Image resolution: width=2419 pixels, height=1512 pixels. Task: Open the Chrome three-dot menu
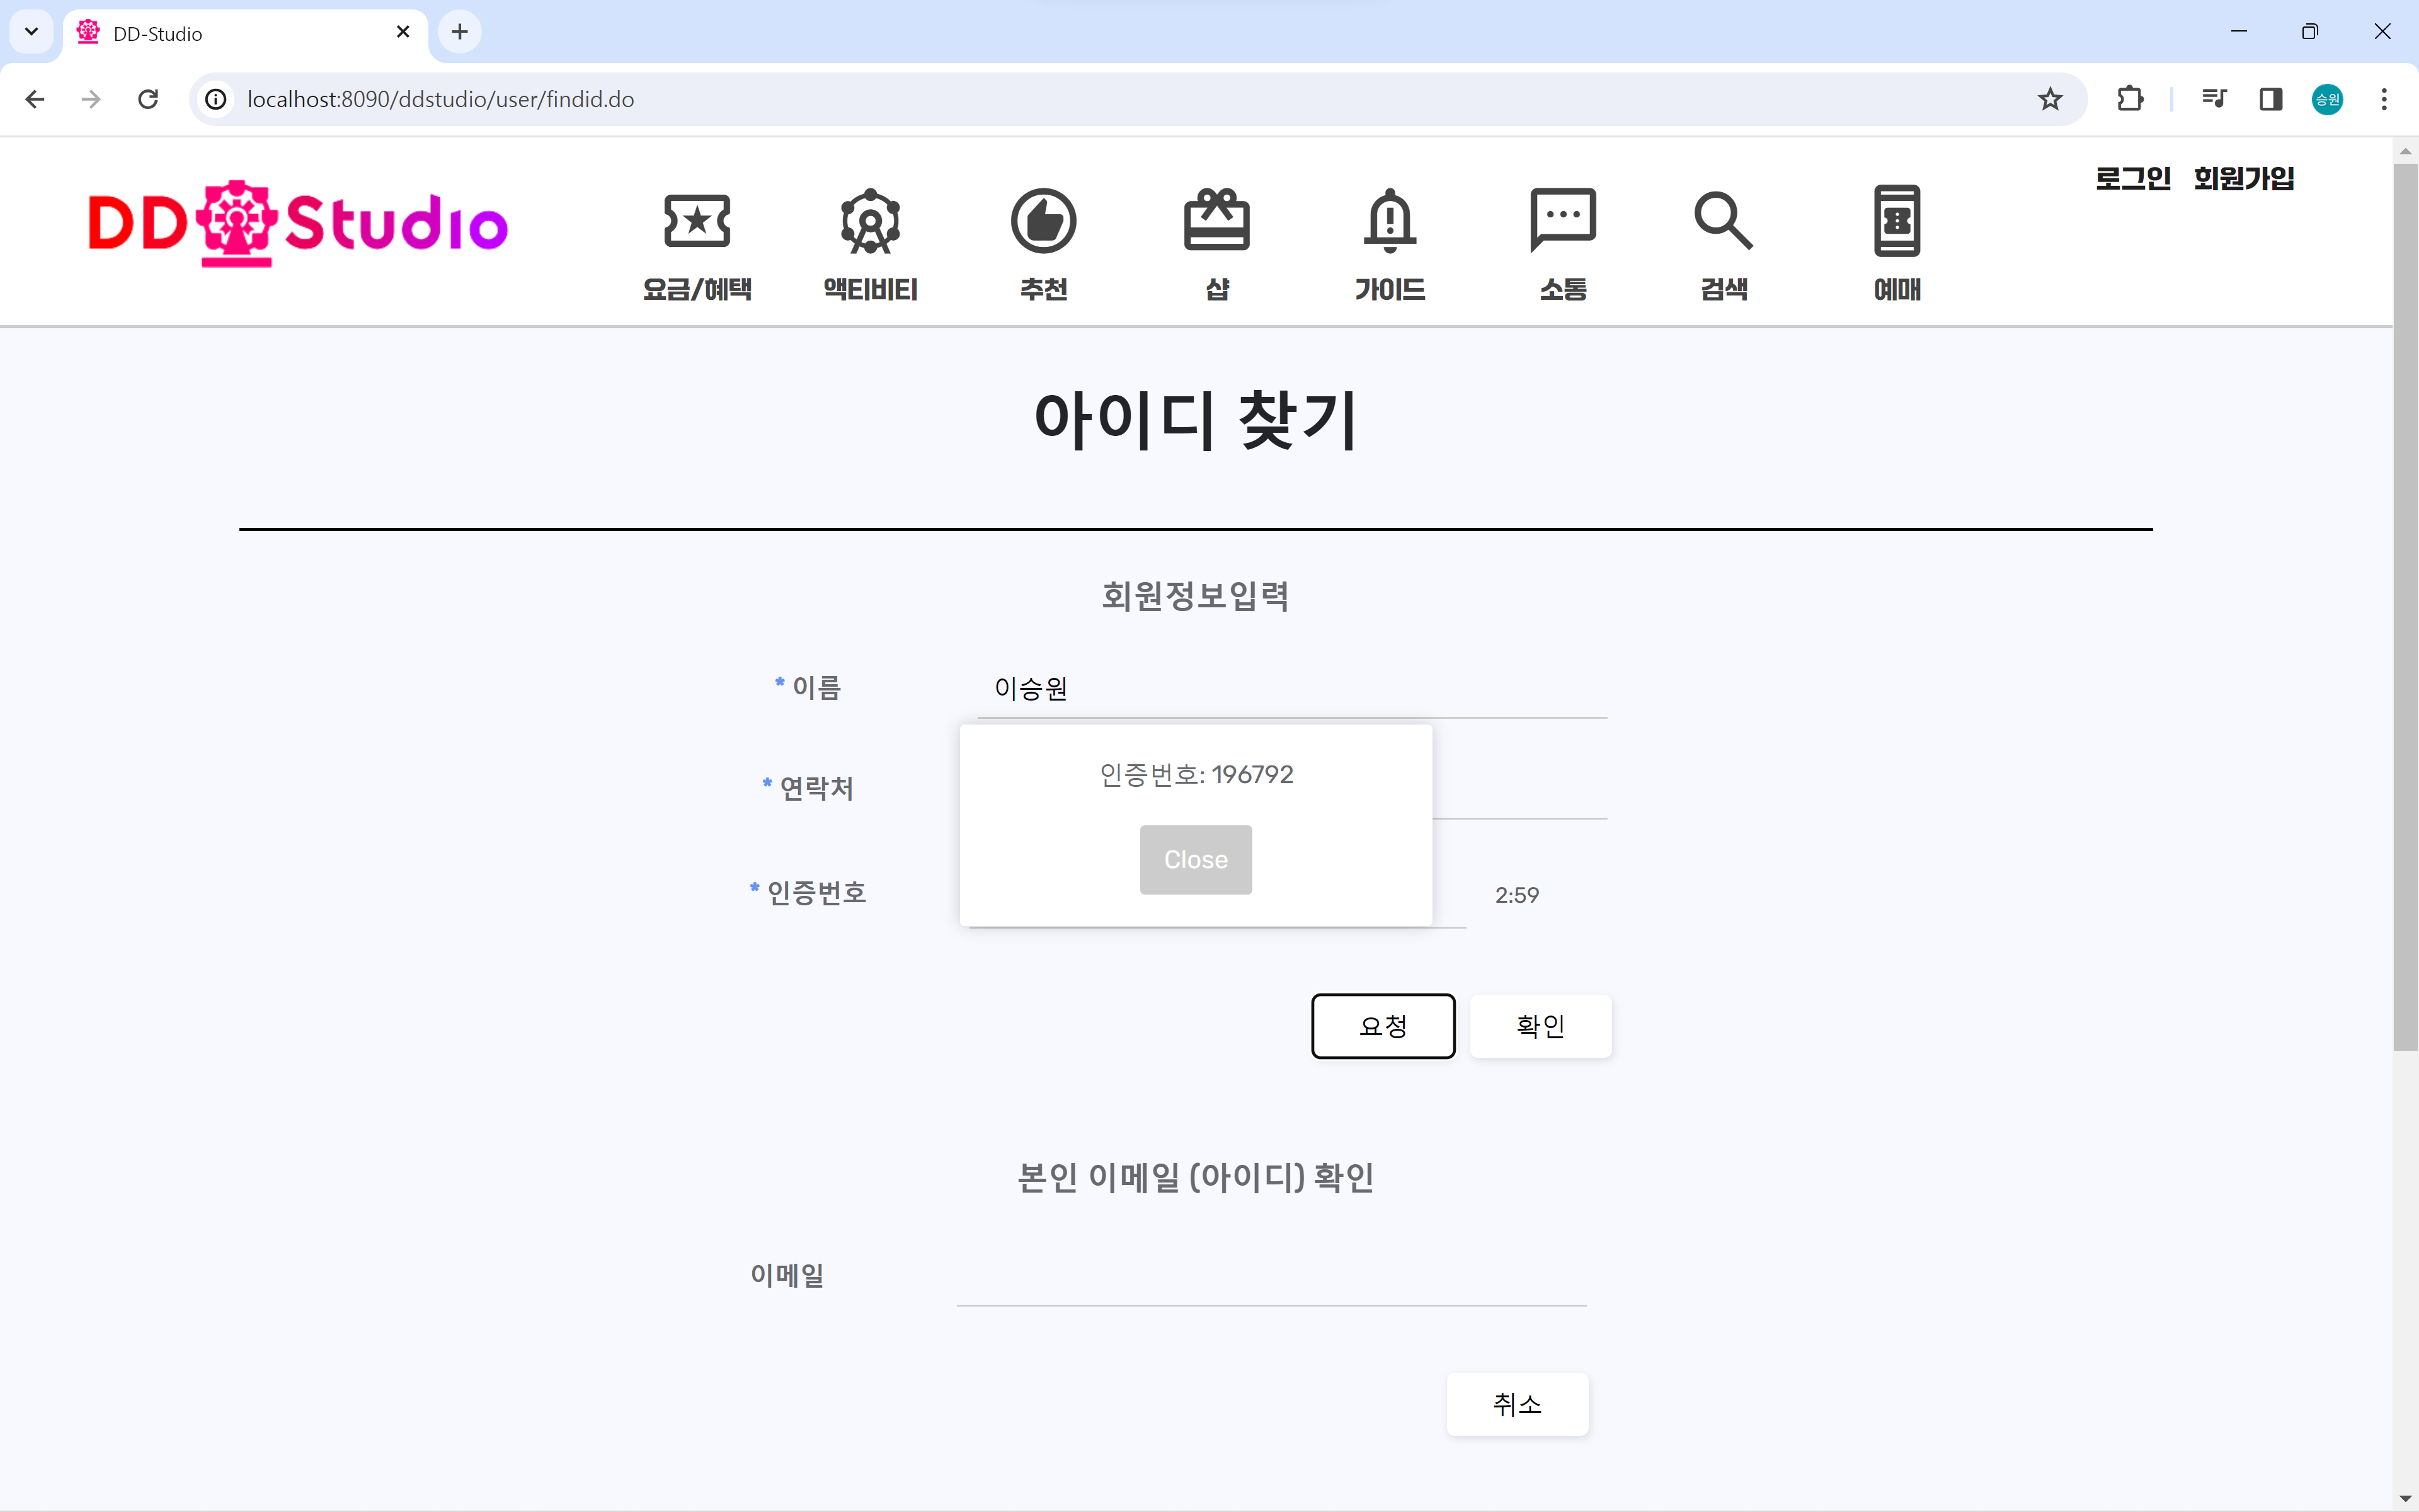pos(2384,99)
